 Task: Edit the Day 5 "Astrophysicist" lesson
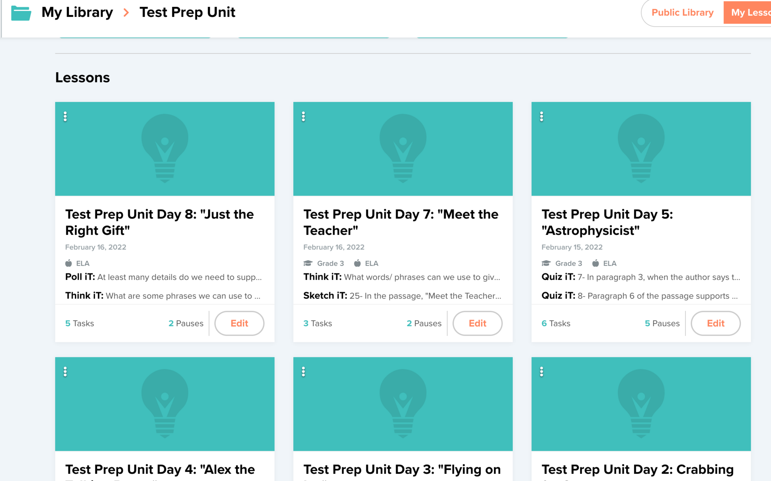(715, 323)
